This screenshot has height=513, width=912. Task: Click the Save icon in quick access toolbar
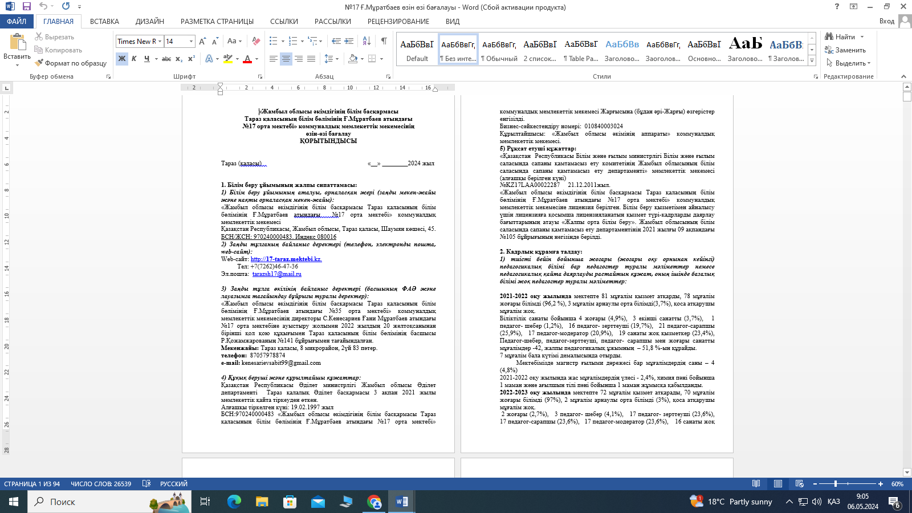pos(27,6)
